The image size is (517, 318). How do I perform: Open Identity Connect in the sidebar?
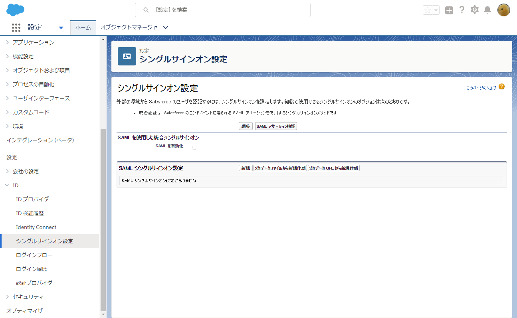pos(36,227)
